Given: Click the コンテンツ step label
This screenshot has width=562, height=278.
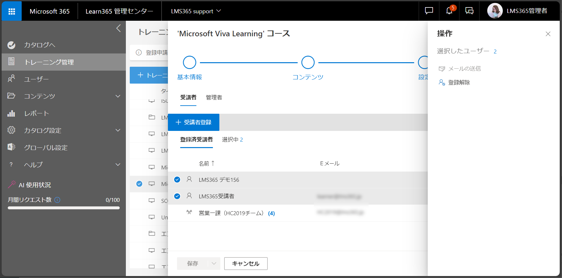Looking at the screenshot, I should point(308,77).
